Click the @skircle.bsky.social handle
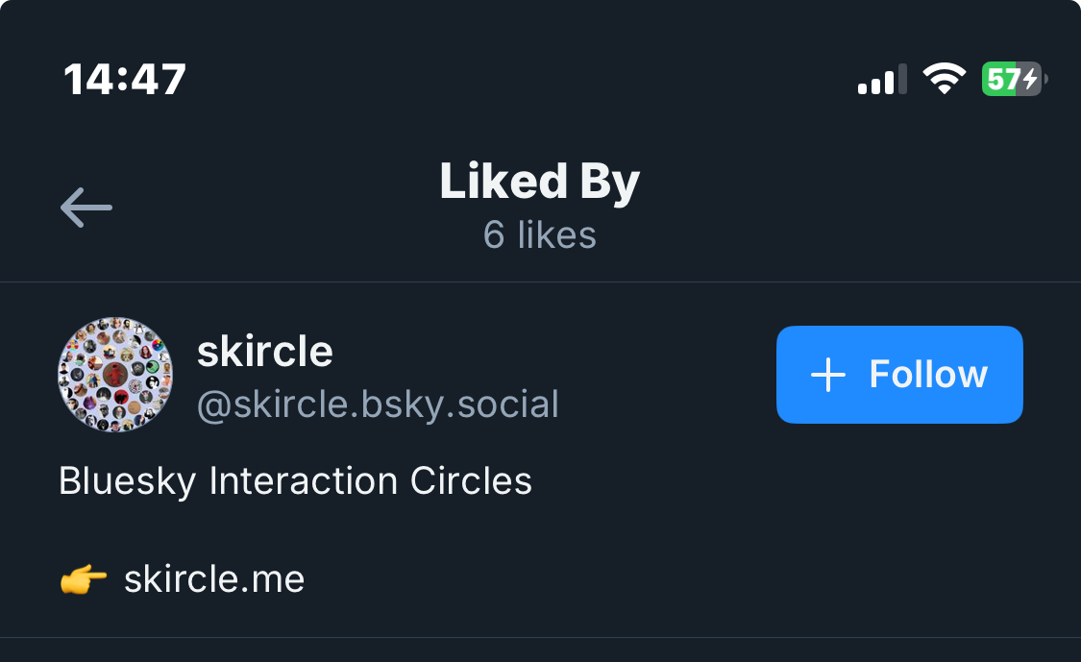Screen dimensions: 1081x662 click(x=378, y=405)
